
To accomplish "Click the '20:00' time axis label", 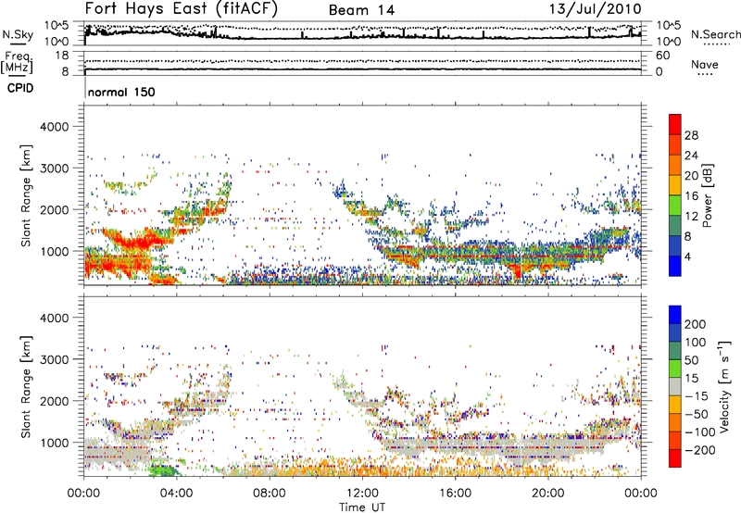I will click(x=547, y=494).
